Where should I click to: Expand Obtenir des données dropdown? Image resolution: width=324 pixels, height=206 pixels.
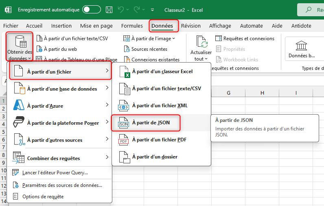pos(20,47)
